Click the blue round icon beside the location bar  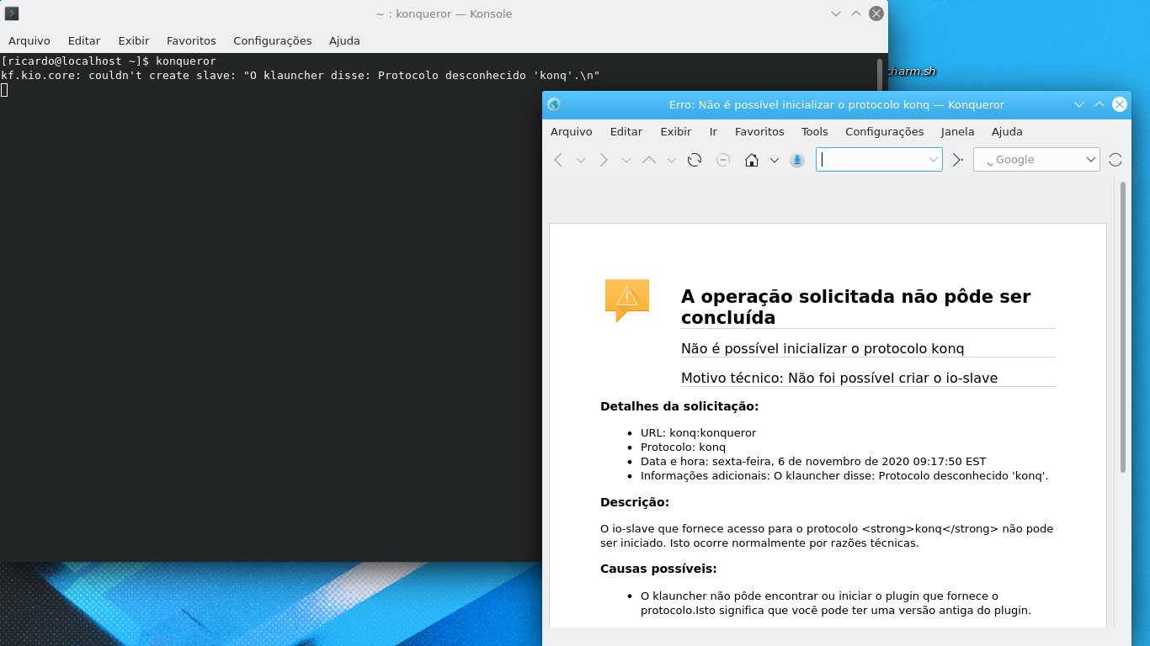[x=797, y=160]
